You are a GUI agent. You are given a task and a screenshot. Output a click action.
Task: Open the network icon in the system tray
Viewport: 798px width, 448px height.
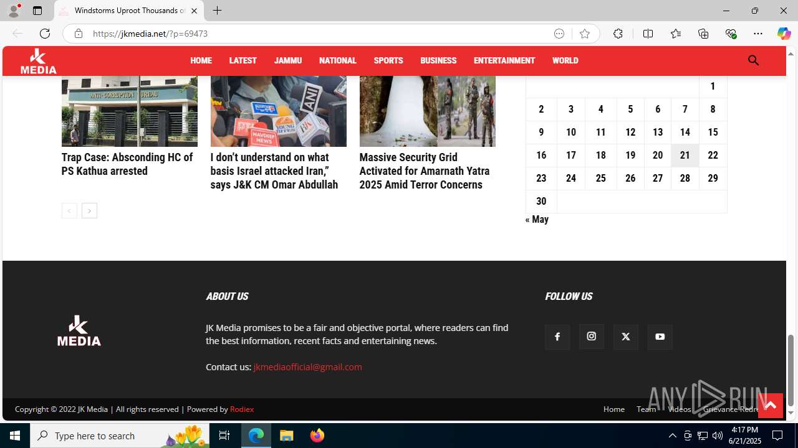point(703,436)
